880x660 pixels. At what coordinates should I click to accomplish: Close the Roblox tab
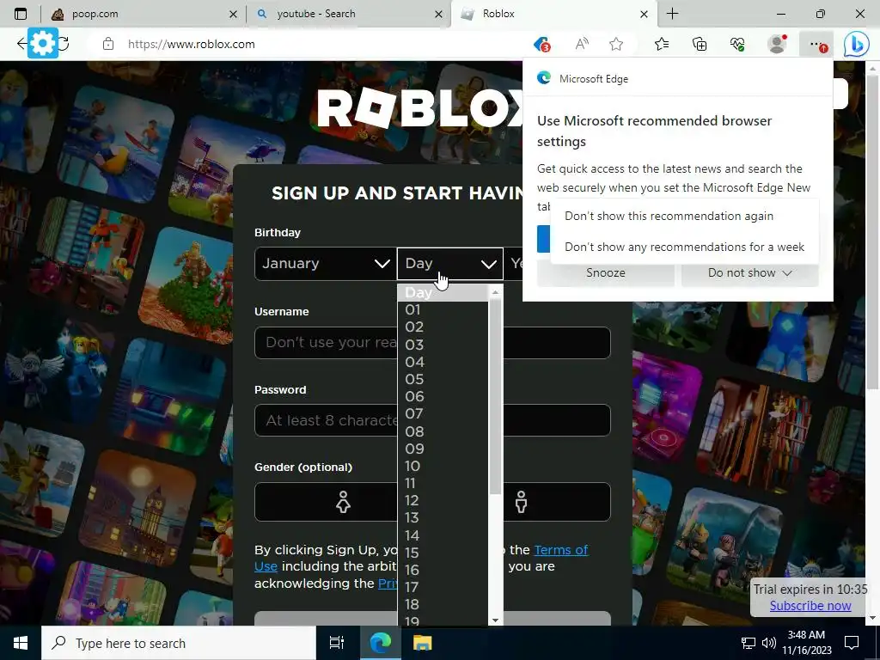(x=645, y=14)
